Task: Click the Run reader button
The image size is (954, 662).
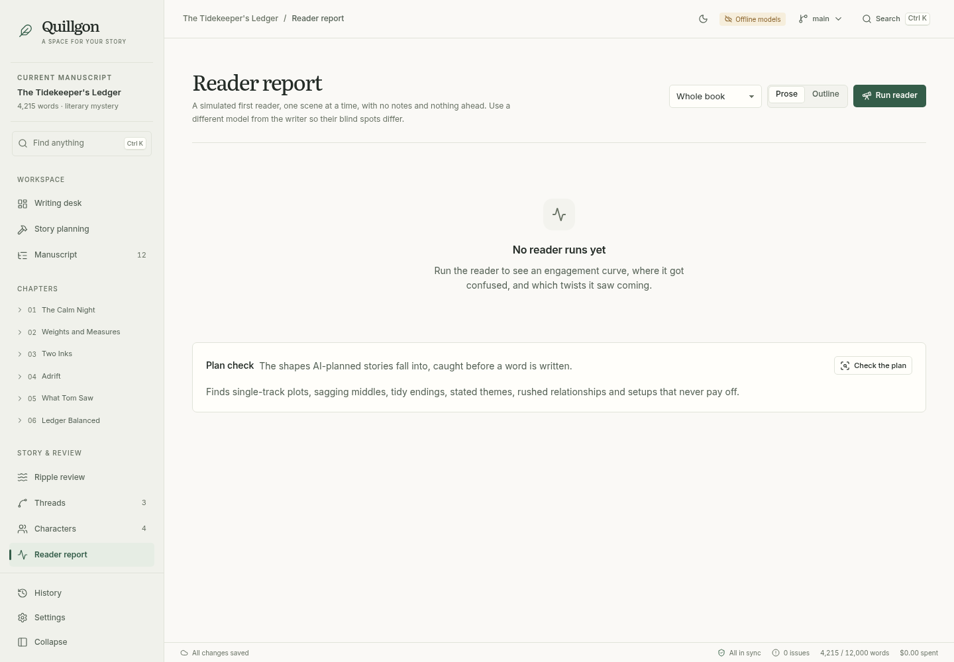Action: point(890,96)
